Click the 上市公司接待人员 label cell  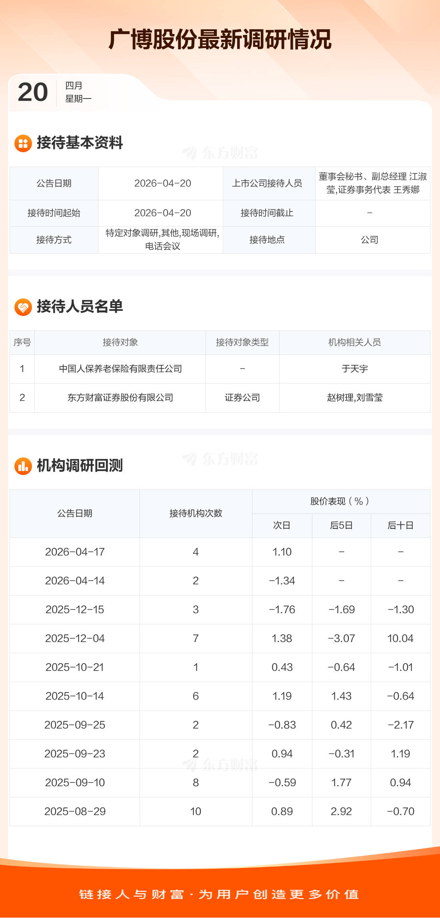coord(269,183)
